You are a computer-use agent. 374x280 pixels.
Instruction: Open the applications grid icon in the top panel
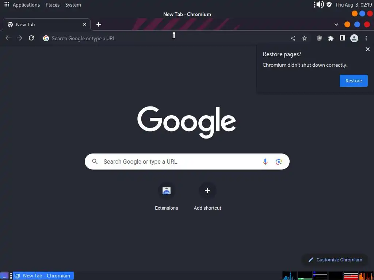tap(7, 4)
